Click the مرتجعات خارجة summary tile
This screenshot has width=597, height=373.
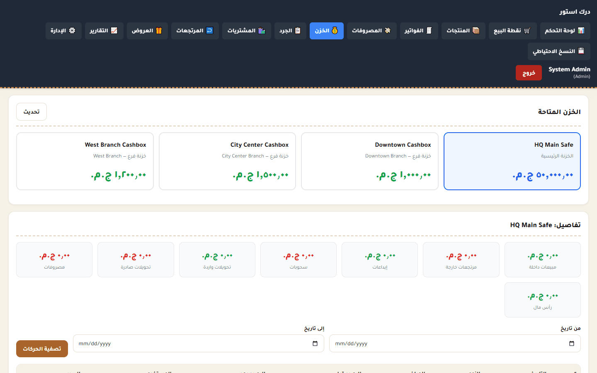point(461,260)
